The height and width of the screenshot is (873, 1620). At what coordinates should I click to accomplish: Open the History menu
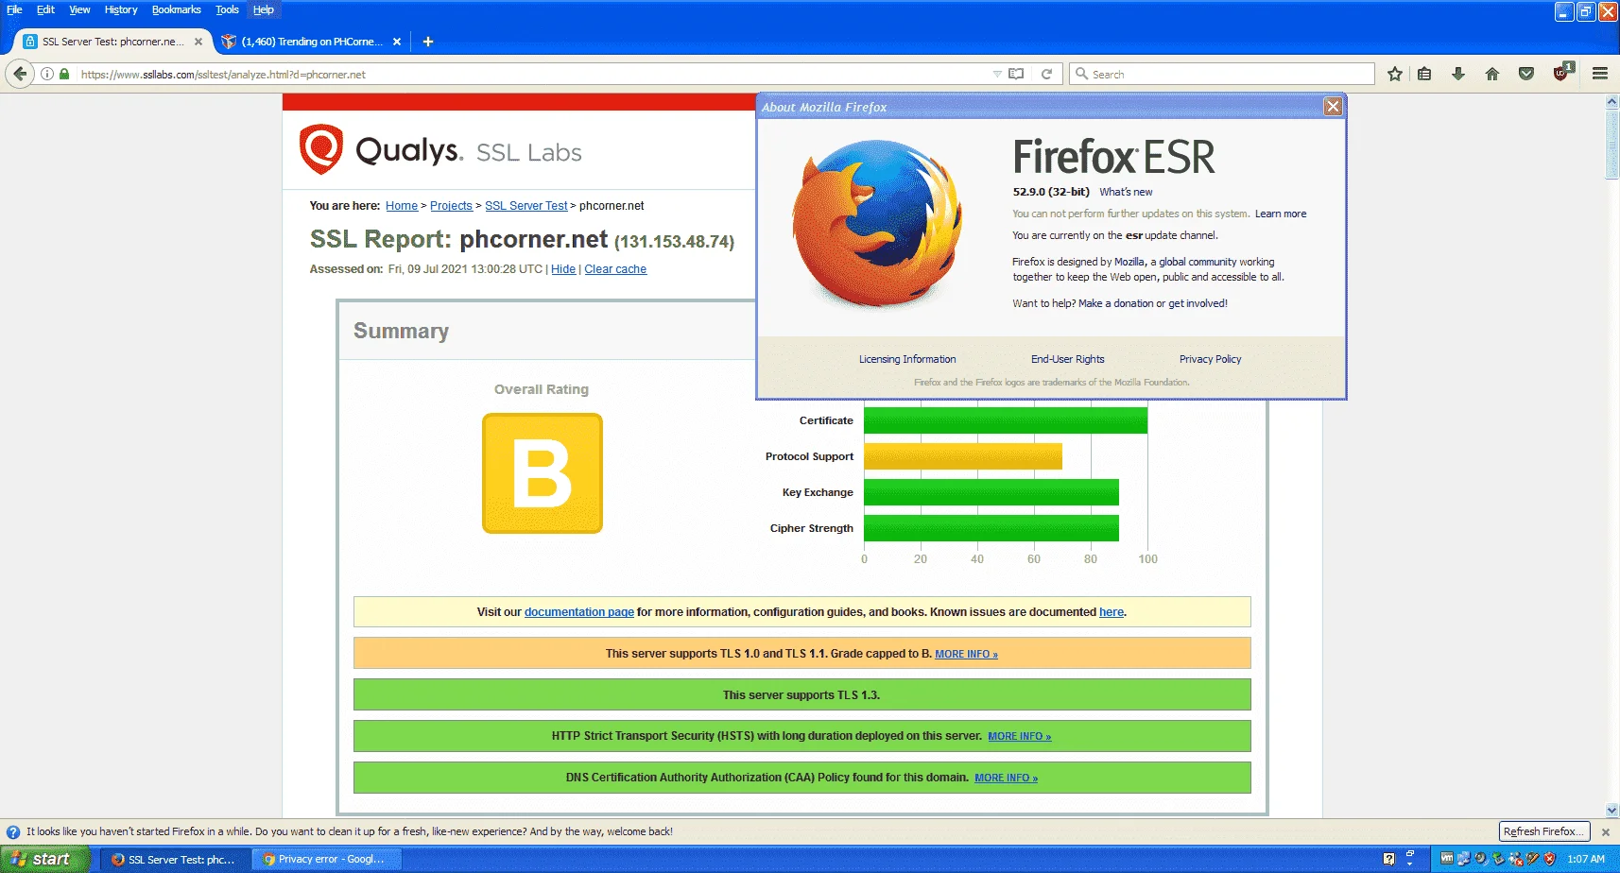point(121,9)
